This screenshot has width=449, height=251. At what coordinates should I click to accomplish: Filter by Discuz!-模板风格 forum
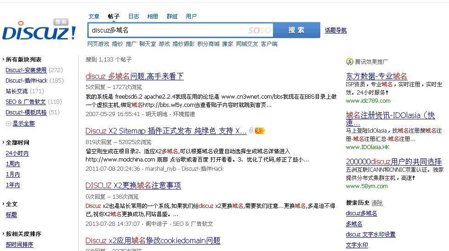tap(26, 112)
